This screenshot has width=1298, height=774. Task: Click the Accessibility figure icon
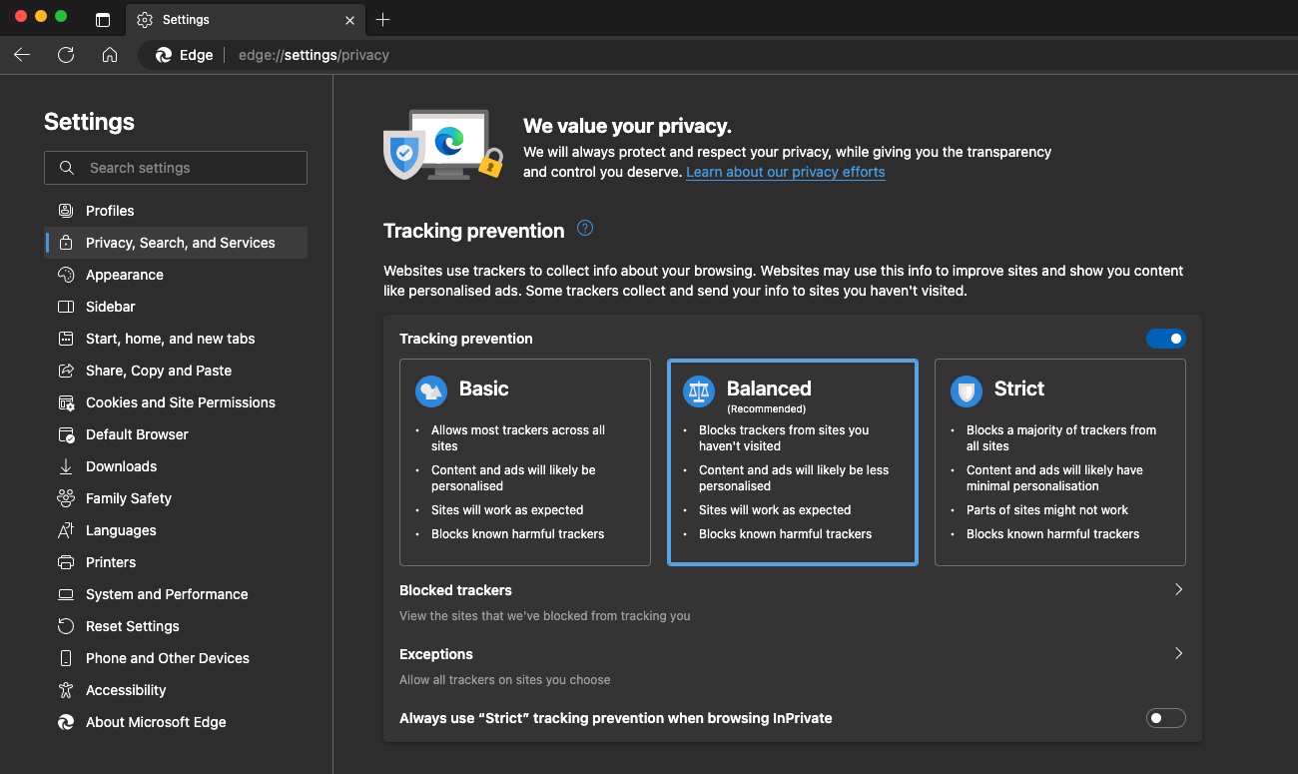66,690
